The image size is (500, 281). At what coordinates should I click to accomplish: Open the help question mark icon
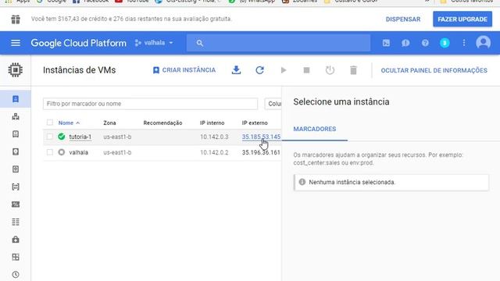tap(425, 43)
